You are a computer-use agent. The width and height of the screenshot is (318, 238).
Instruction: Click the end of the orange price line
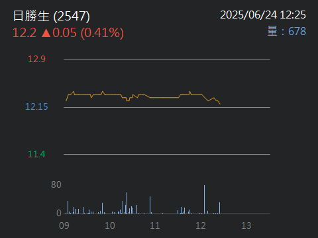coord(220,104)
